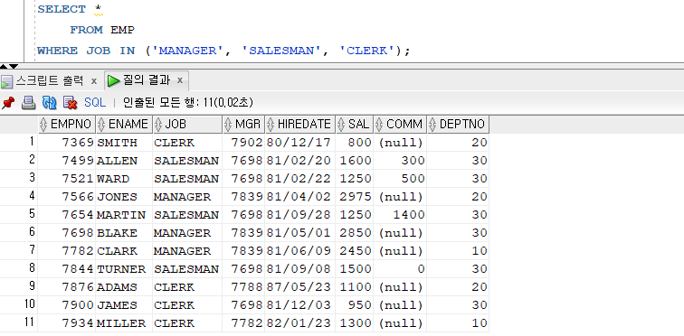Open the SQL link in results toolbar

95,103
